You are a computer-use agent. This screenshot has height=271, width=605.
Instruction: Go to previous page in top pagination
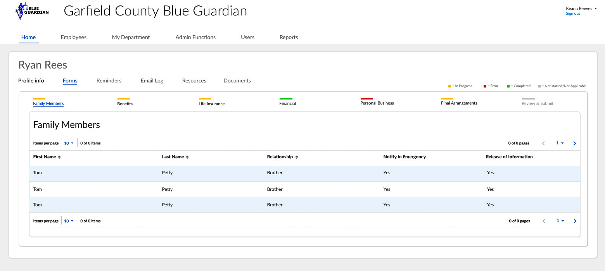(x=543, y=143)
